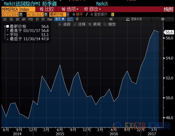Click the 图表内容 chart icon

pos(128,19)
